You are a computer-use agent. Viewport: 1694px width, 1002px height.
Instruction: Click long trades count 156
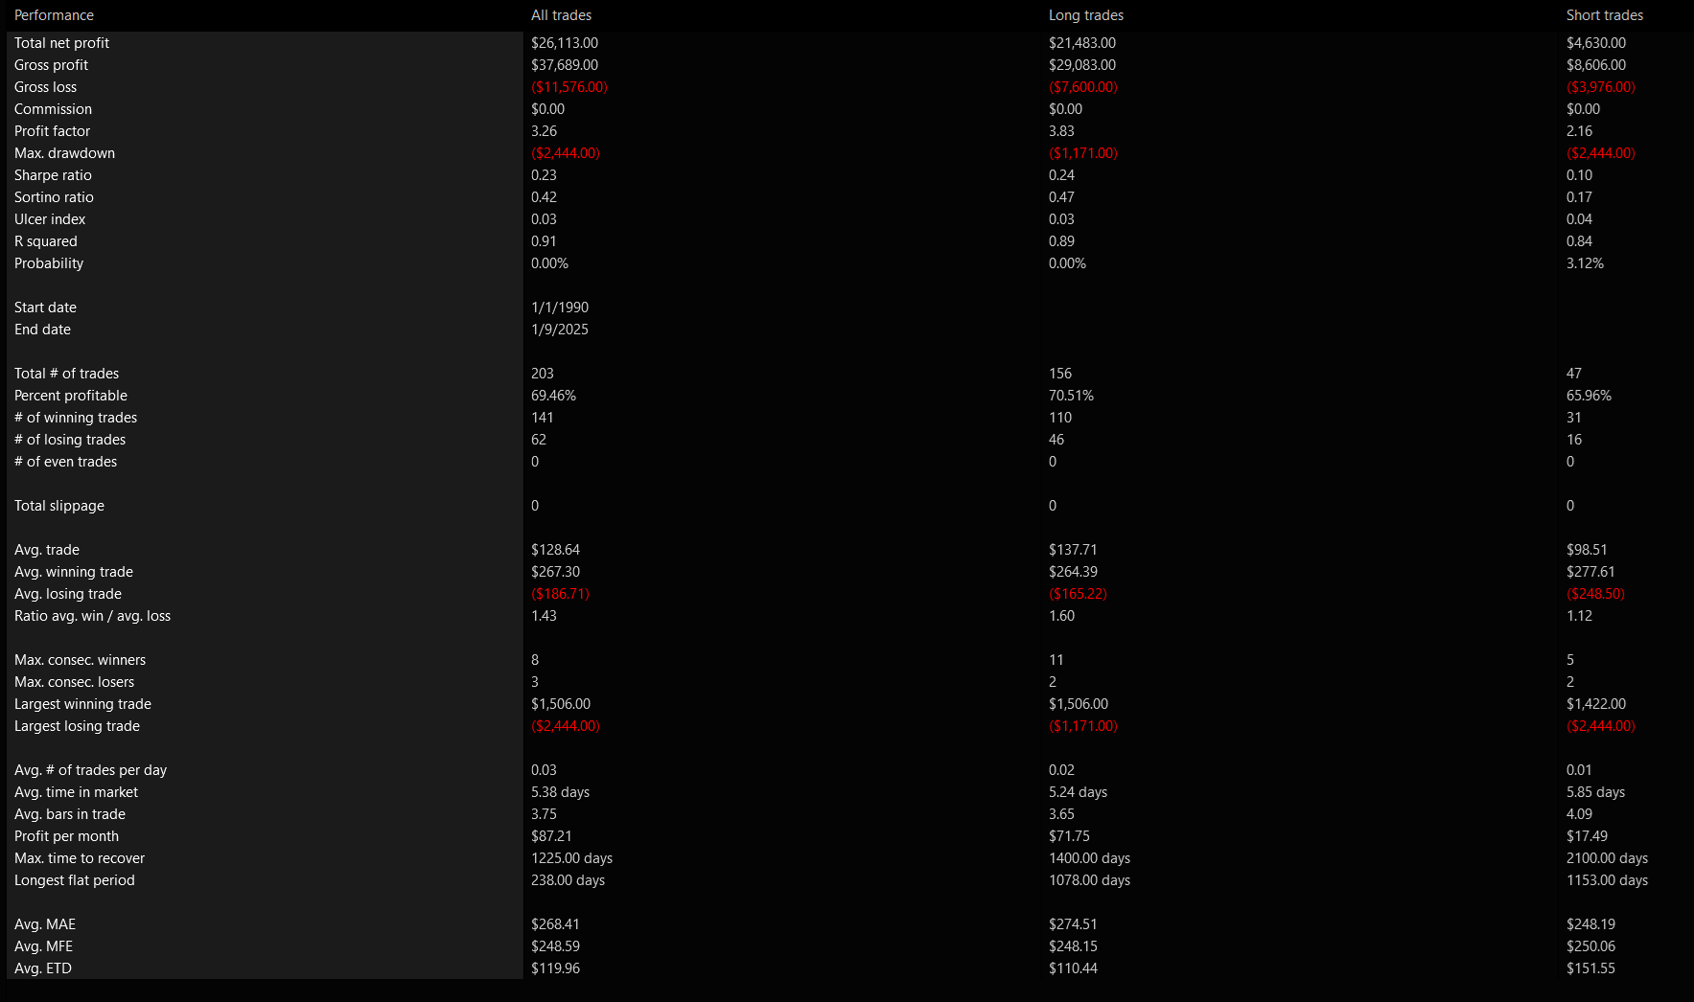click(x=1060, y=374)
